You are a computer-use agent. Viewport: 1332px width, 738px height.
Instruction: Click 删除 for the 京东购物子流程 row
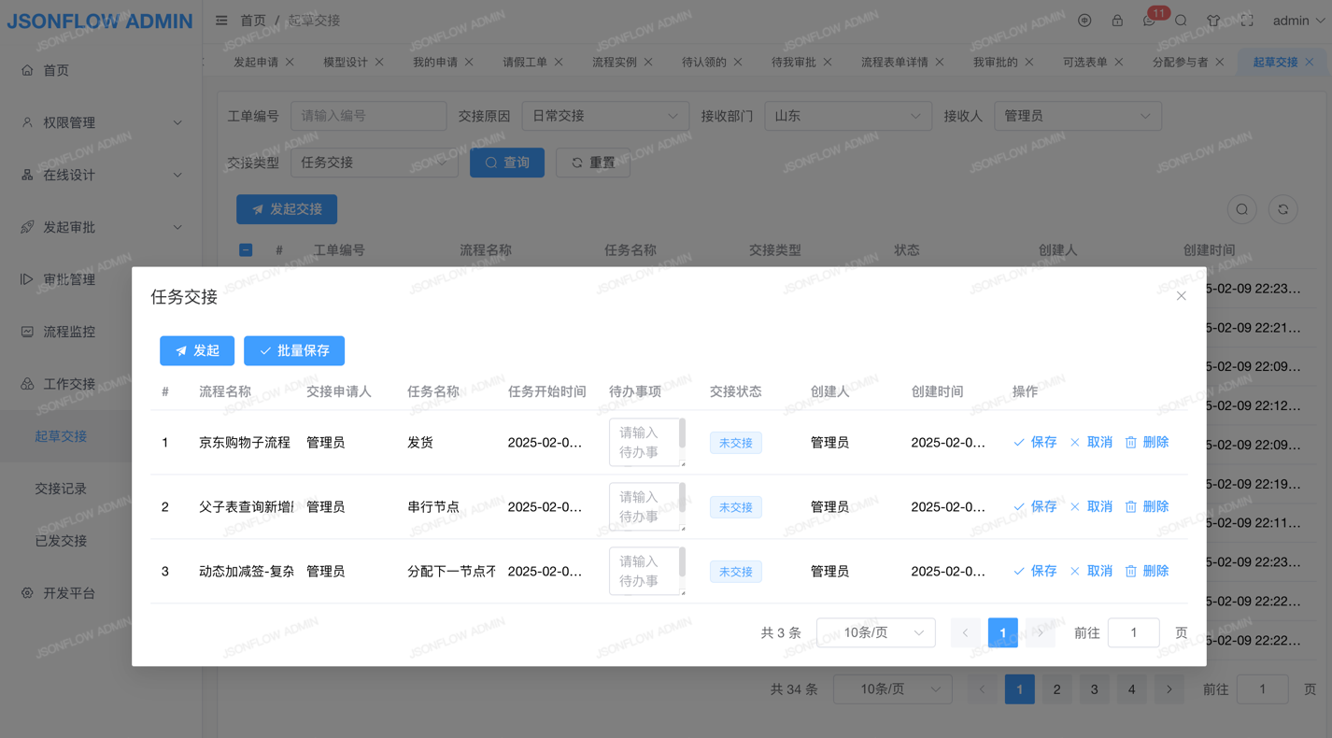(x=1147, y=442)
